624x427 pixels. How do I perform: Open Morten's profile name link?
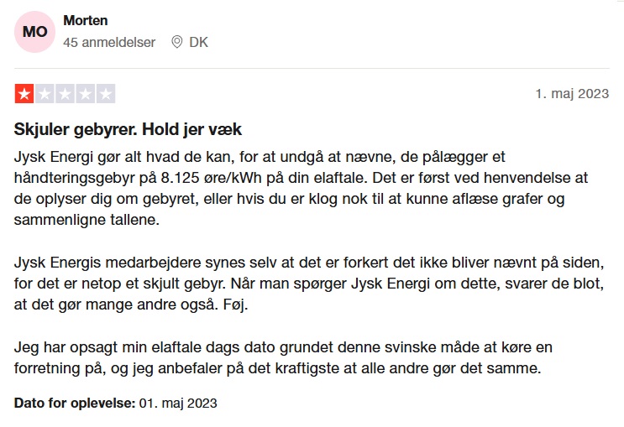(85, 20)
